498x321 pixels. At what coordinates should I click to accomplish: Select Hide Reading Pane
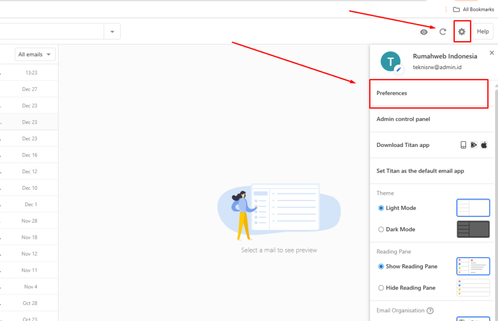click(x=381, y=287)
